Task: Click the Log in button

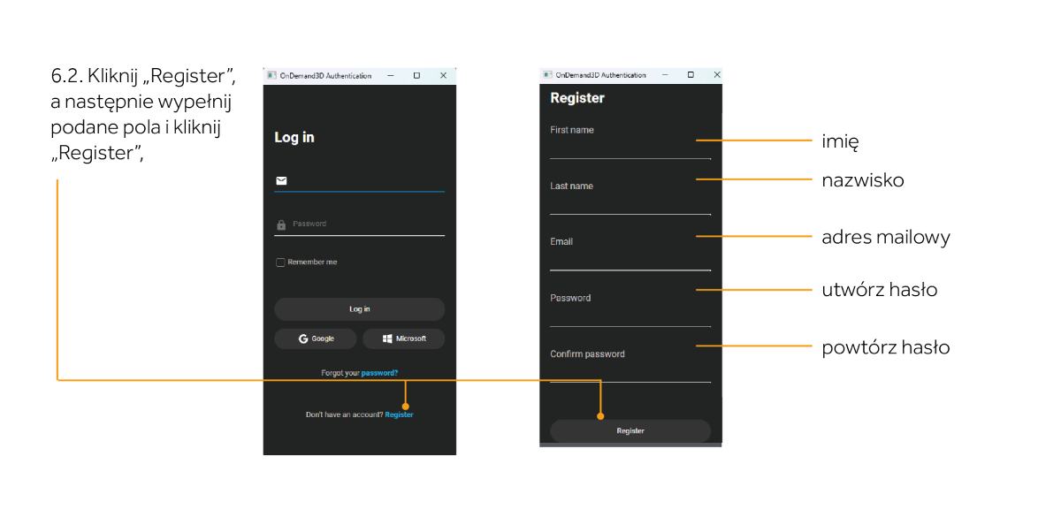Action: (x=359, y=309)
